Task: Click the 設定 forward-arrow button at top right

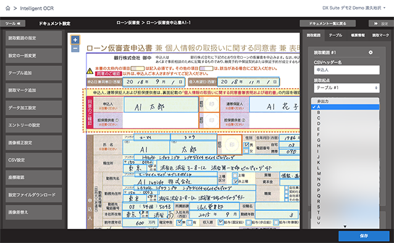Action: (381, 23)
